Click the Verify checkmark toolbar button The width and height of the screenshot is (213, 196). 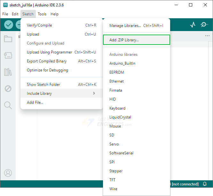[9, 25]
